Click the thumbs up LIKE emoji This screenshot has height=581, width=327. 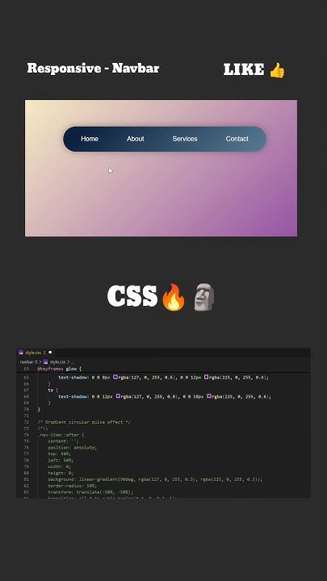tap(277, 70)
